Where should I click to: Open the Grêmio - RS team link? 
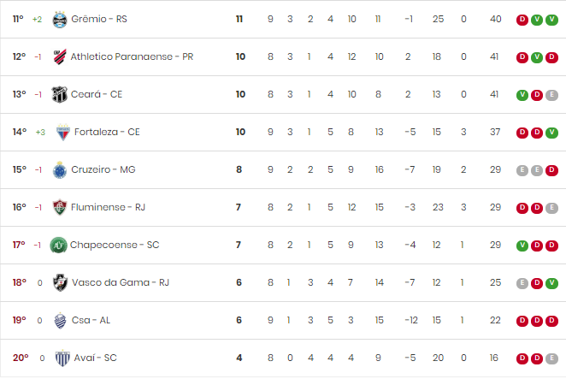pos(99,19)
